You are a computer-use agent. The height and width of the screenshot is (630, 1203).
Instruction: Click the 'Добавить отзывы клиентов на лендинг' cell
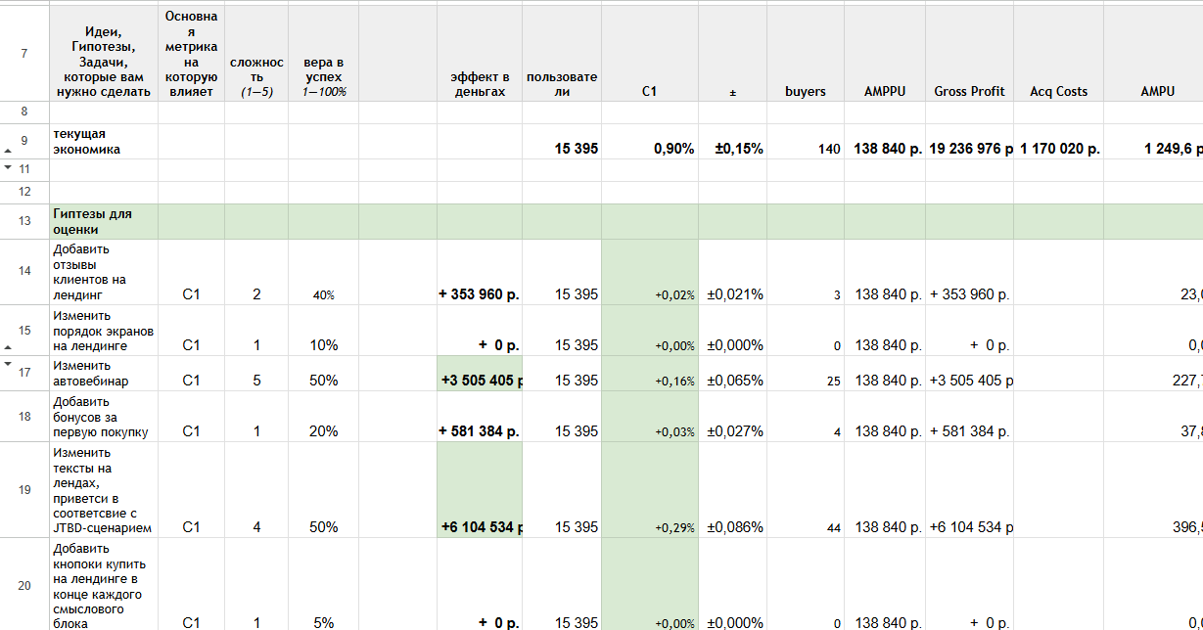pos(104,272)
